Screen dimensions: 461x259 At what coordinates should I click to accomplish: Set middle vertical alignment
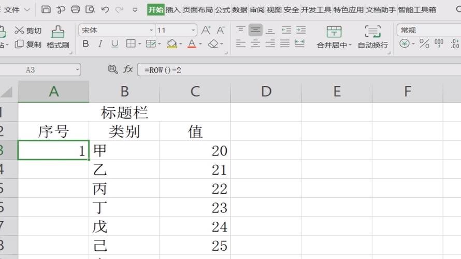pos(255,30)
